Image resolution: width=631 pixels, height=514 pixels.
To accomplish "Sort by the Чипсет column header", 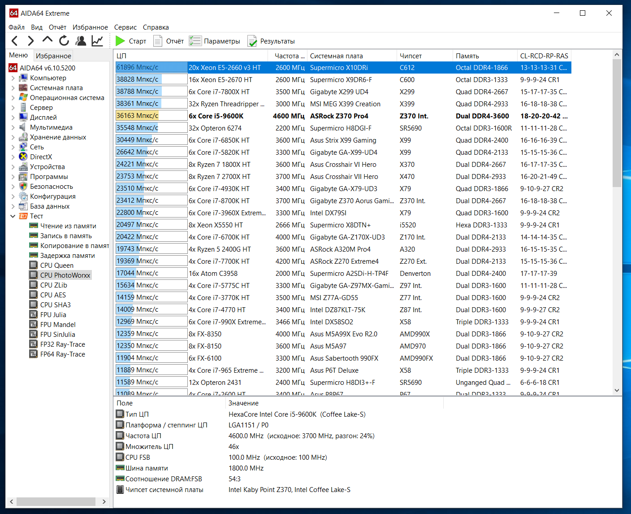I will click(x=425, y=56).
